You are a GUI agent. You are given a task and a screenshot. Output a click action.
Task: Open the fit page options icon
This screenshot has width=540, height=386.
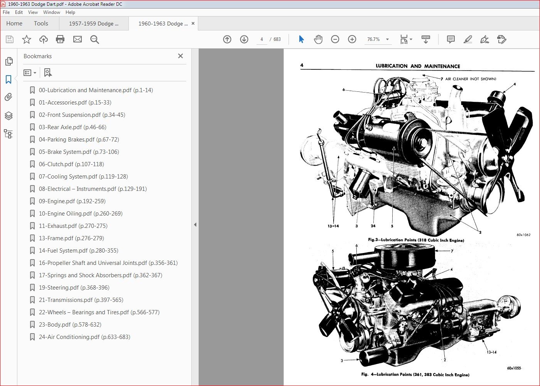tap(406, 39)
